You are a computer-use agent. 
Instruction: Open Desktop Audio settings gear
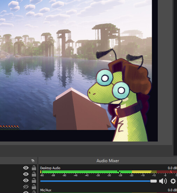[x=173, y=181]
